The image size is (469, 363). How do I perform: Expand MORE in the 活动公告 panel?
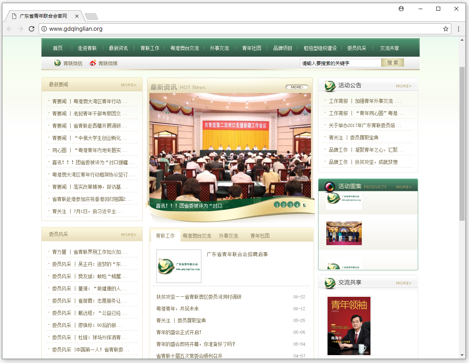tap(404, 86)
